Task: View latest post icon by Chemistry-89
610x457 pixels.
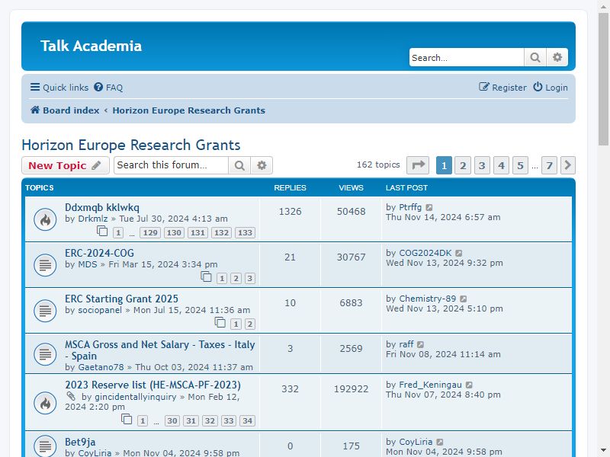Action: (x=464, y=299)
